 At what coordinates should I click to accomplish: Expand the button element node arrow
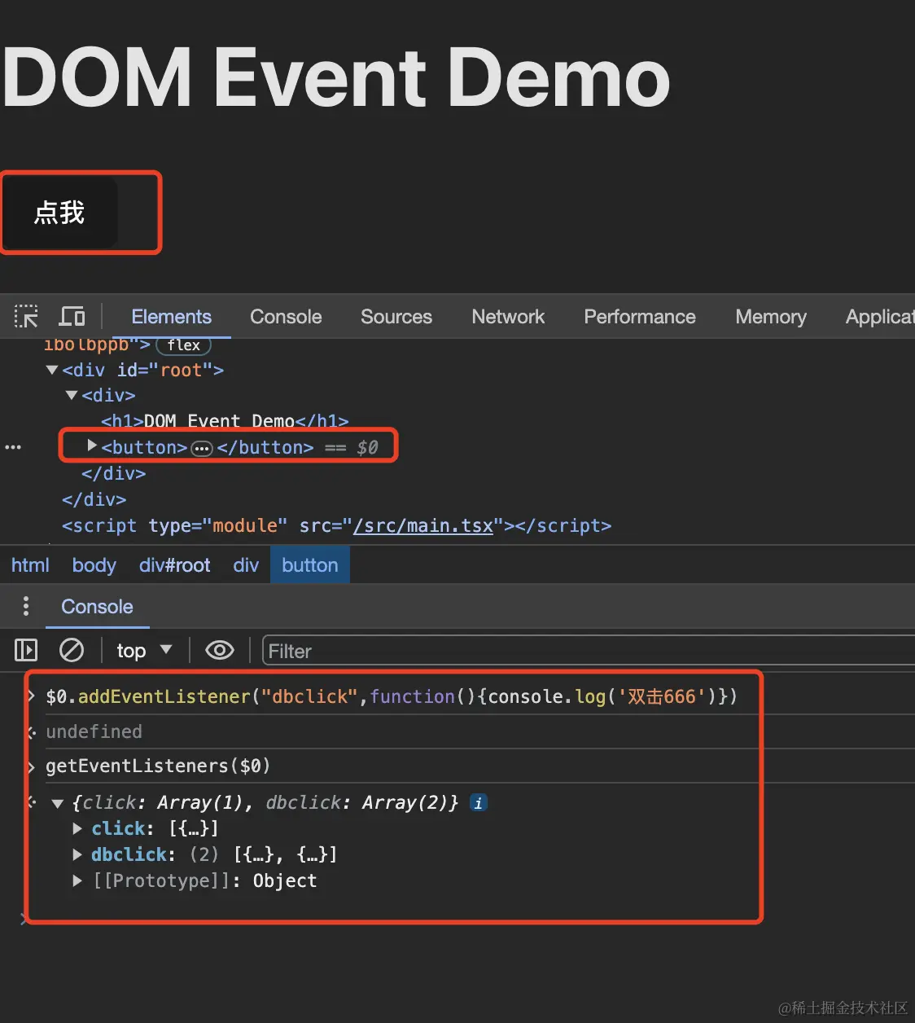coord(92,446)
